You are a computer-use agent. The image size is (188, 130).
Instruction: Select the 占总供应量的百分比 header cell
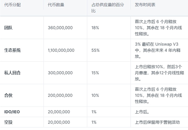(107, 8)
